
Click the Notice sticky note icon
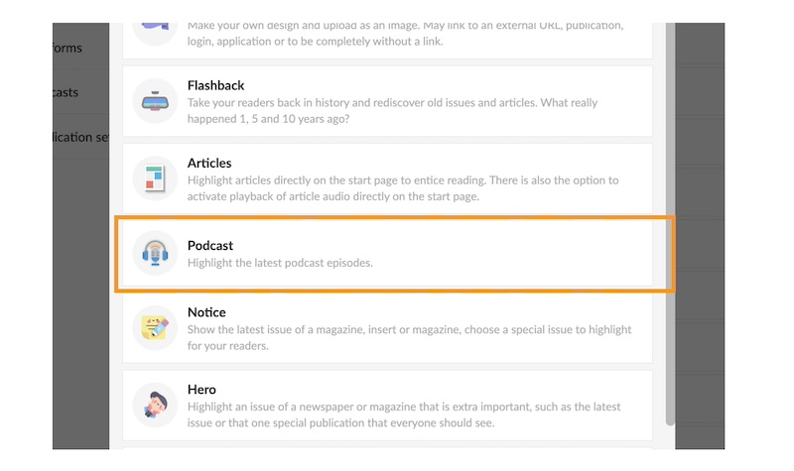155,327
